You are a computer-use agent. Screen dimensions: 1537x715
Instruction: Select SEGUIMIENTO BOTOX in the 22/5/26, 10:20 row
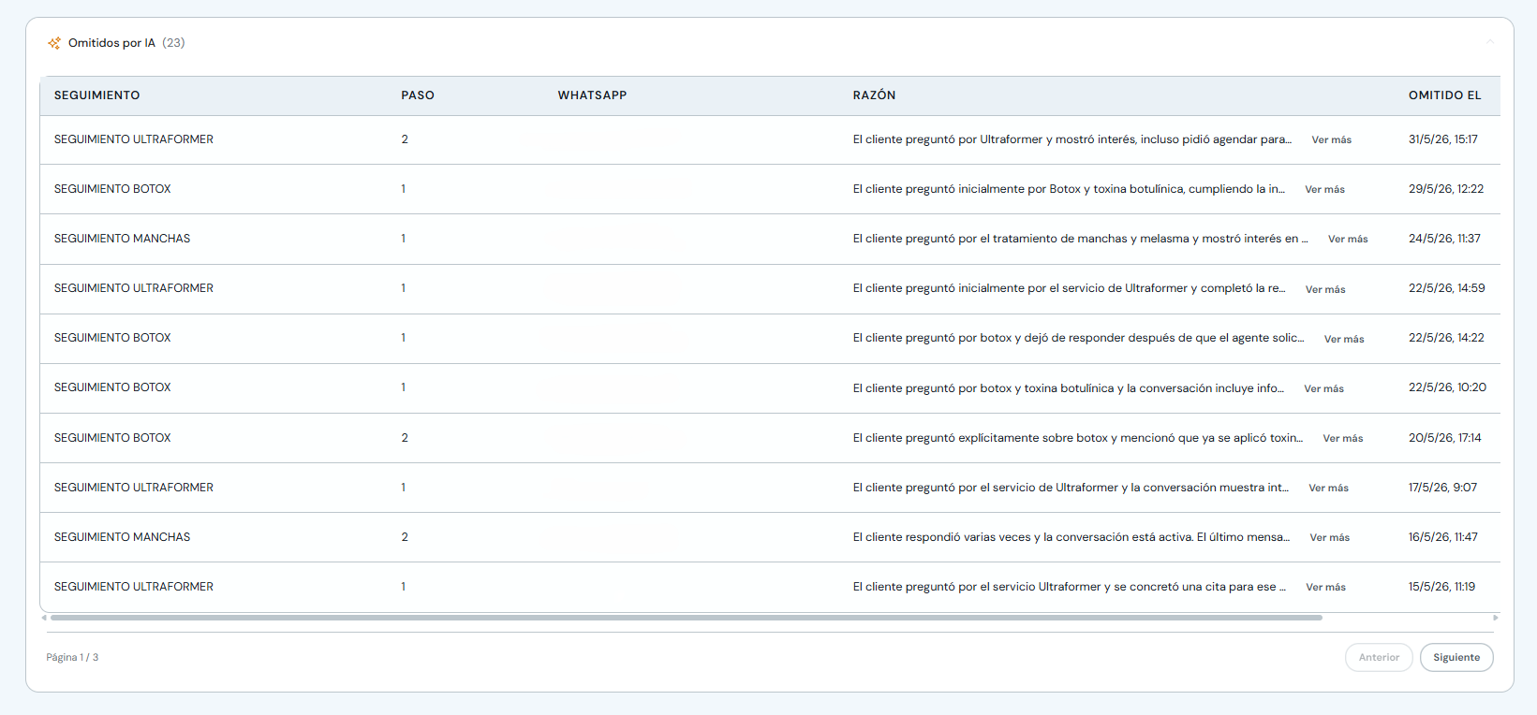coord(112,387)
